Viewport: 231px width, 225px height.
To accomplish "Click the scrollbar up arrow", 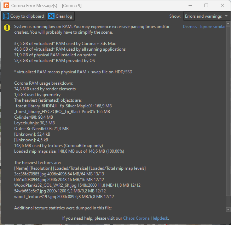I will tap(228, 23).
